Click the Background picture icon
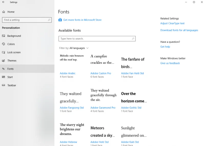 point(4,36)
